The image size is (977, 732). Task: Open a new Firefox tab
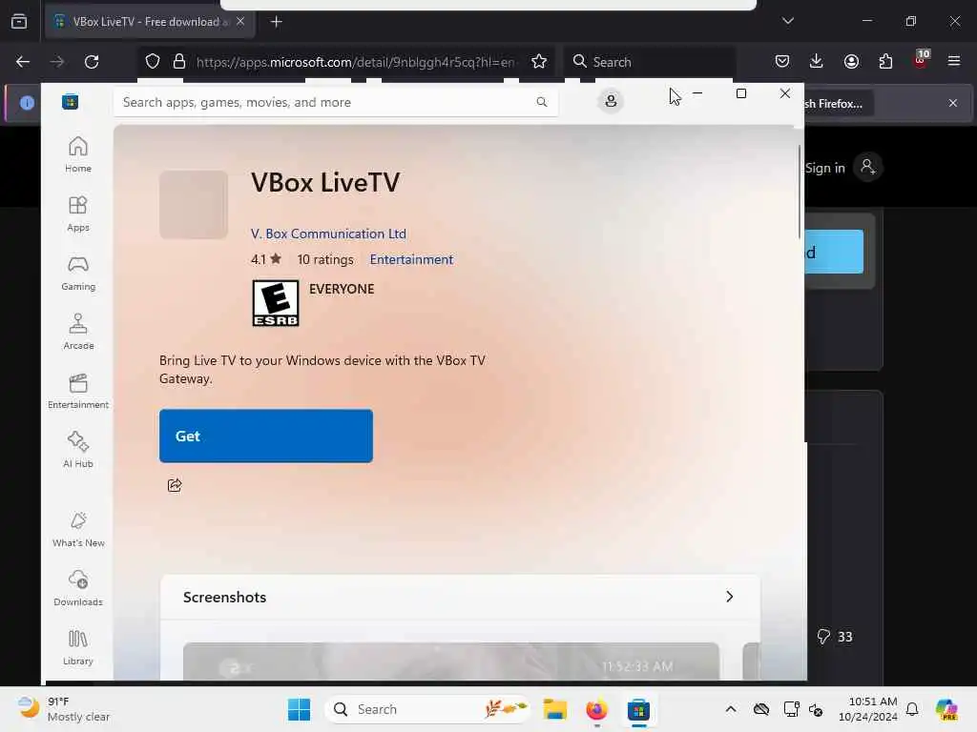tap(277, 22)
